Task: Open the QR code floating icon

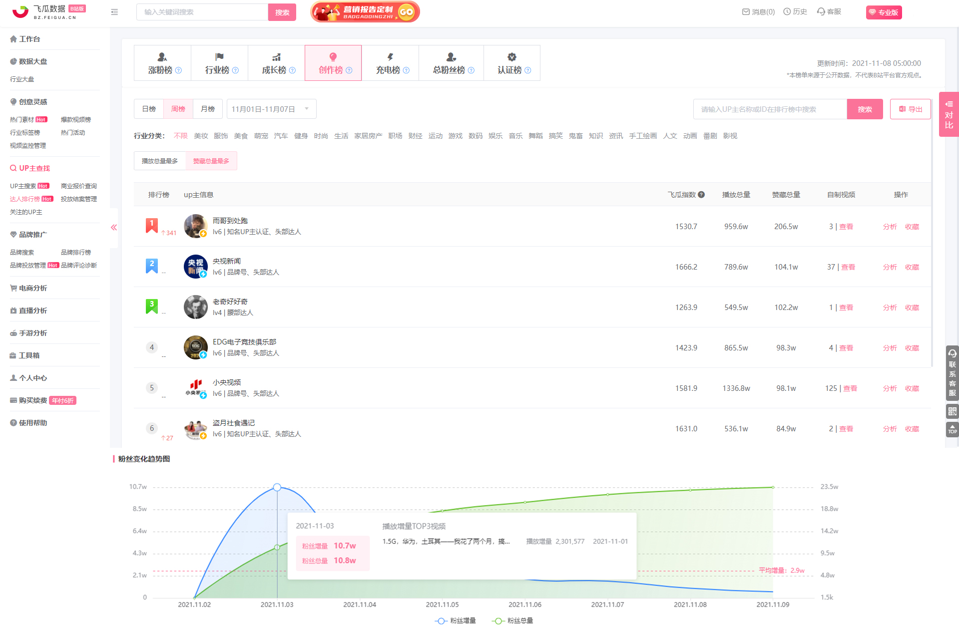Action: tap(952, 411)
